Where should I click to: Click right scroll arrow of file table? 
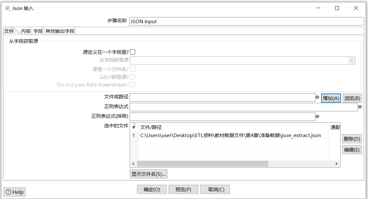(336, 164)
